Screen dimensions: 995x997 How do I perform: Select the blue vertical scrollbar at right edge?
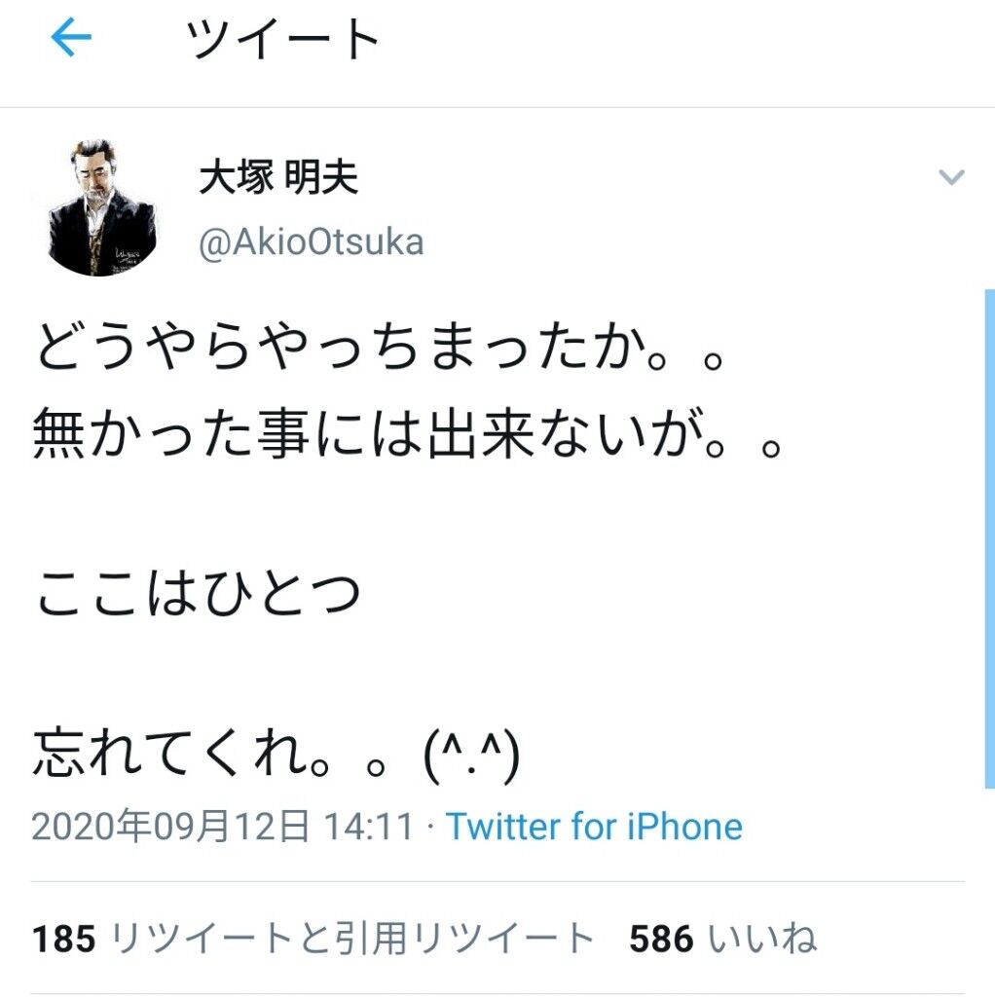[989, 538]
